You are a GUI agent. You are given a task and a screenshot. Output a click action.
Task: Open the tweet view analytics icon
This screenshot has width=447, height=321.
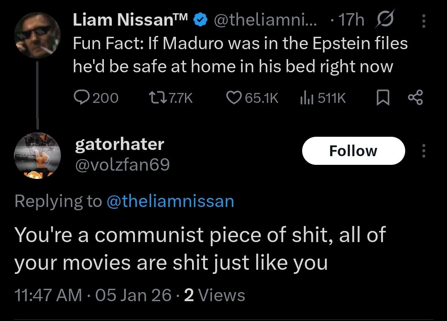[x=305, y=97]
